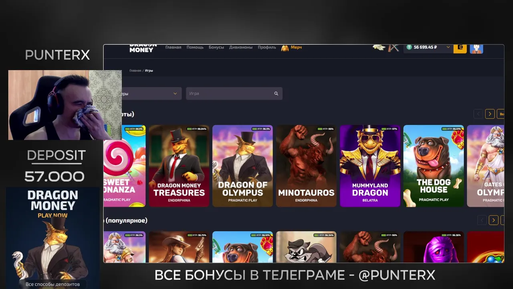Open Мерч in top navigation

pyautogui.click(x=296, y=47)
